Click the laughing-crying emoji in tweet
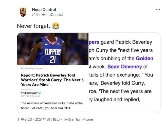The width and height of the screenshot is (164, 124). [56, 26]
